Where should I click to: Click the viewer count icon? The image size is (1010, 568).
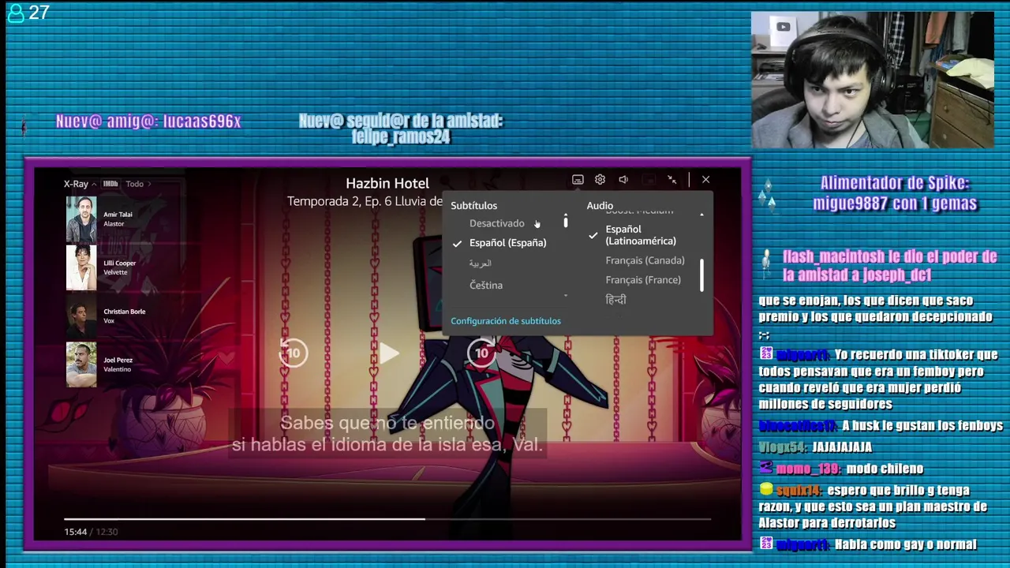(x=16, y=13)
